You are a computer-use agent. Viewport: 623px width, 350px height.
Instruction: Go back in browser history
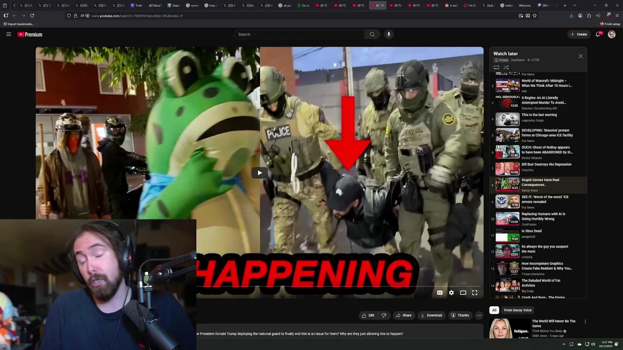click(15, 16)
